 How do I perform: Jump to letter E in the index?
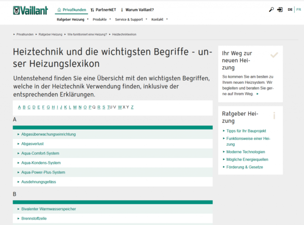coord(39,107)
